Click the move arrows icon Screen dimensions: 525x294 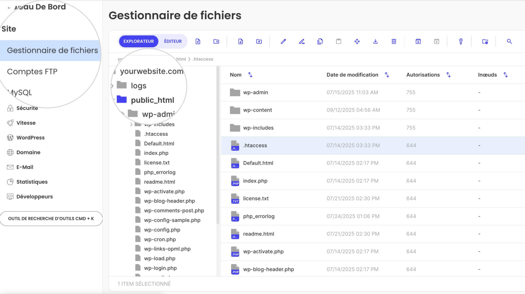pos(357,41)
